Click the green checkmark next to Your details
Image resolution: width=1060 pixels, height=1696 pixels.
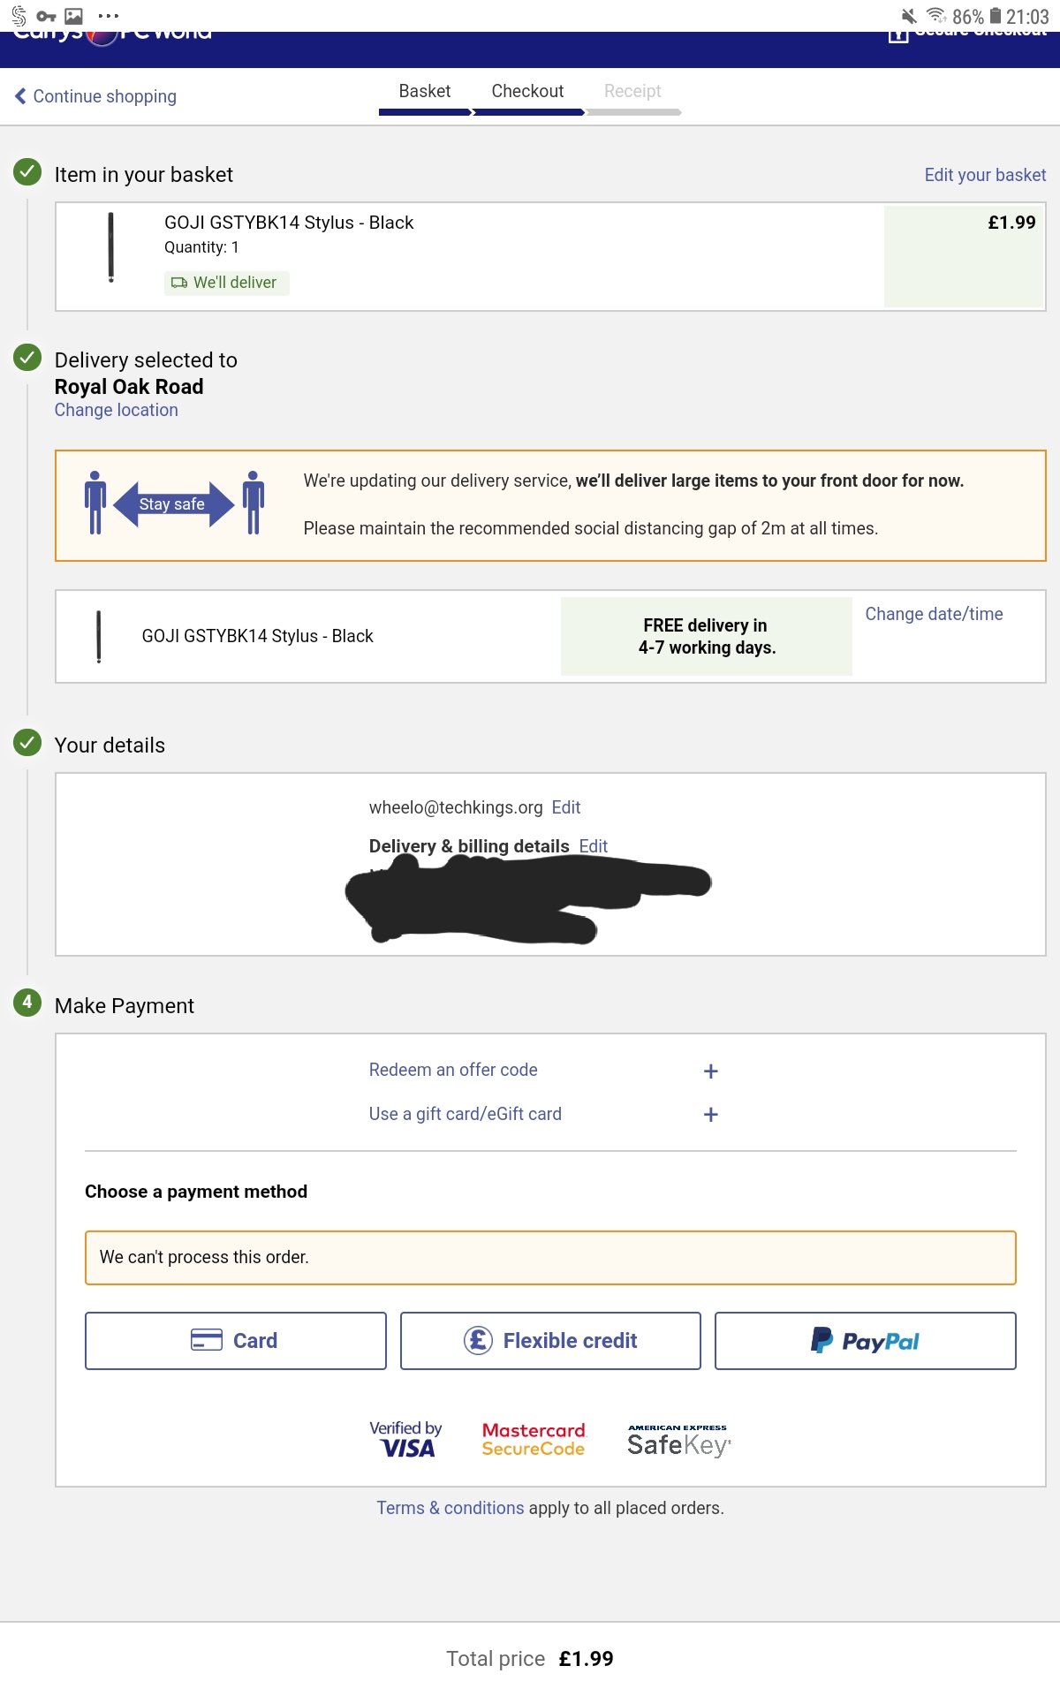pos(27,743)
